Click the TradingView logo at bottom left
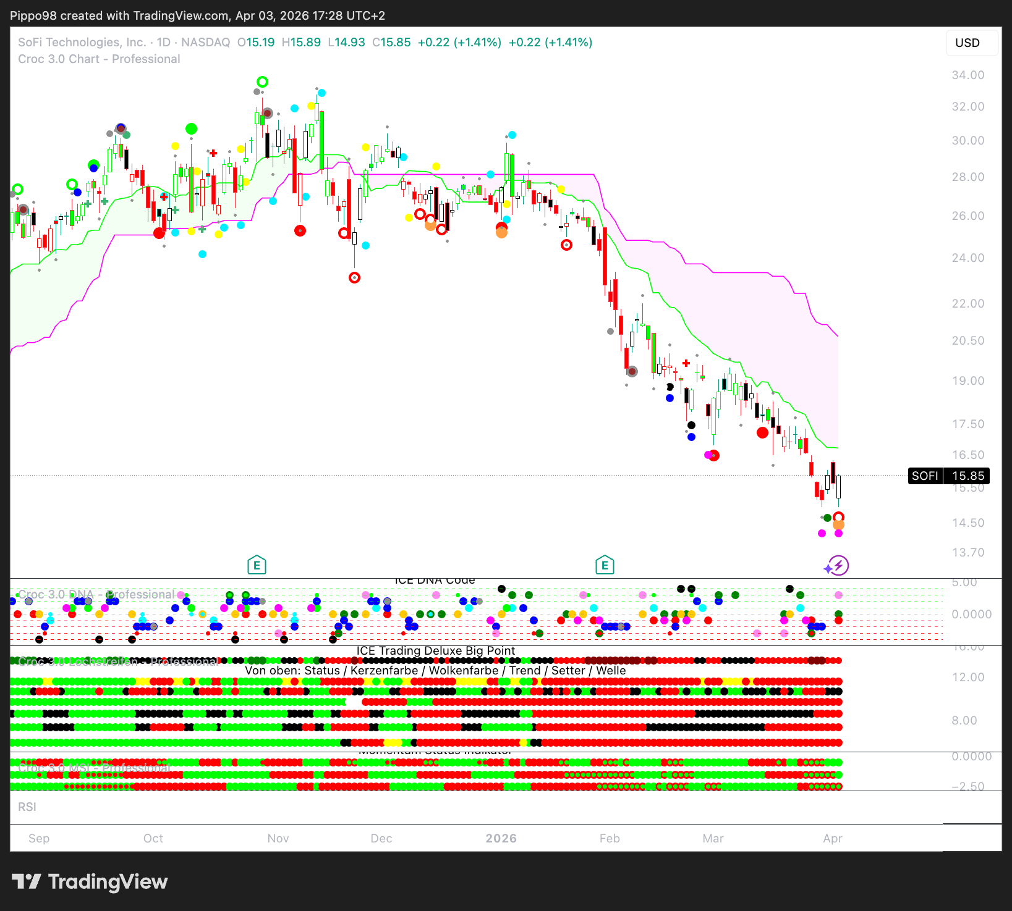 pos(90,881)
